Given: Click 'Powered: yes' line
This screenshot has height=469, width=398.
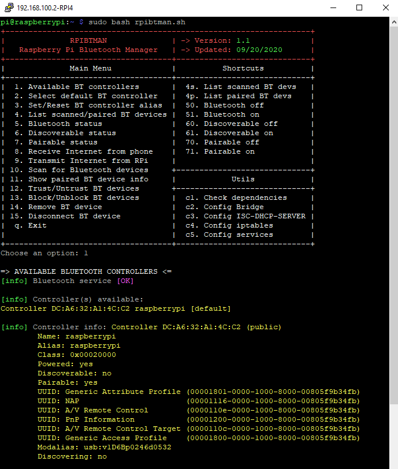Looking at the screenshot, I should (65, 364).
